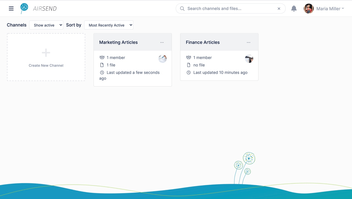
Task: Click the Channels heading
Action: pyautogui.click(x=17, y=25)
